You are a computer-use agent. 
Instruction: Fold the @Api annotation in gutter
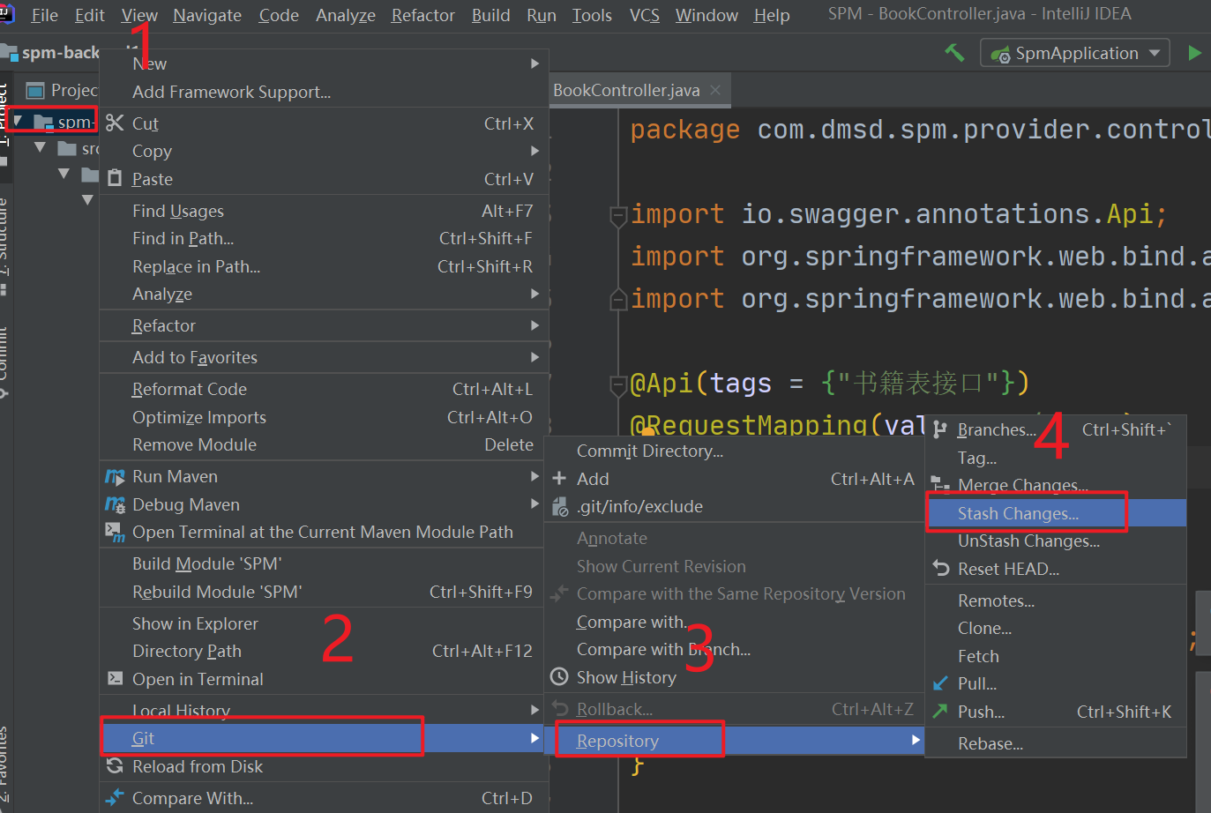(x=619, y=384)
